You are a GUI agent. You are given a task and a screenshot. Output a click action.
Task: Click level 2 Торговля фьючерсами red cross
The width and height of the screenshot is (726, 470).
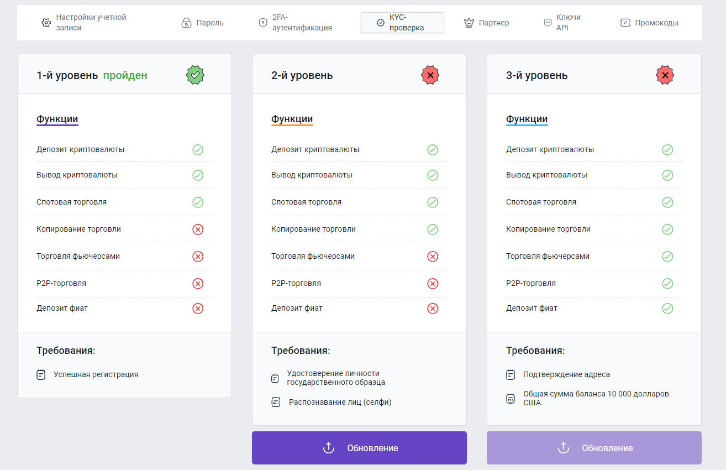tap(433, 257)
